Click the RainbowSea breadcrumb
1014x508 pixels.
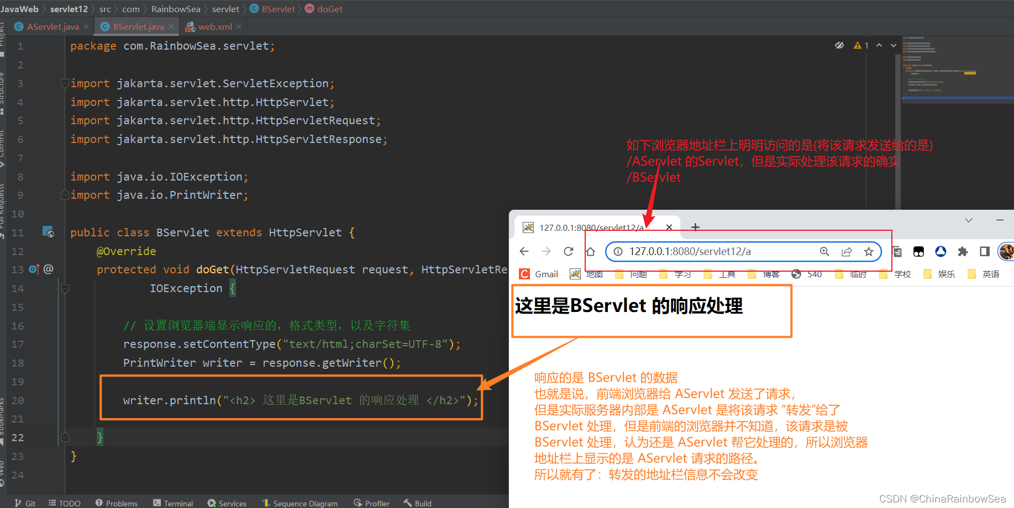[x=176, y=9]
